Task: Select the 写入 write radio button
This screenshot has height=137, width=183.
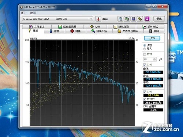Action: point(145,49)
